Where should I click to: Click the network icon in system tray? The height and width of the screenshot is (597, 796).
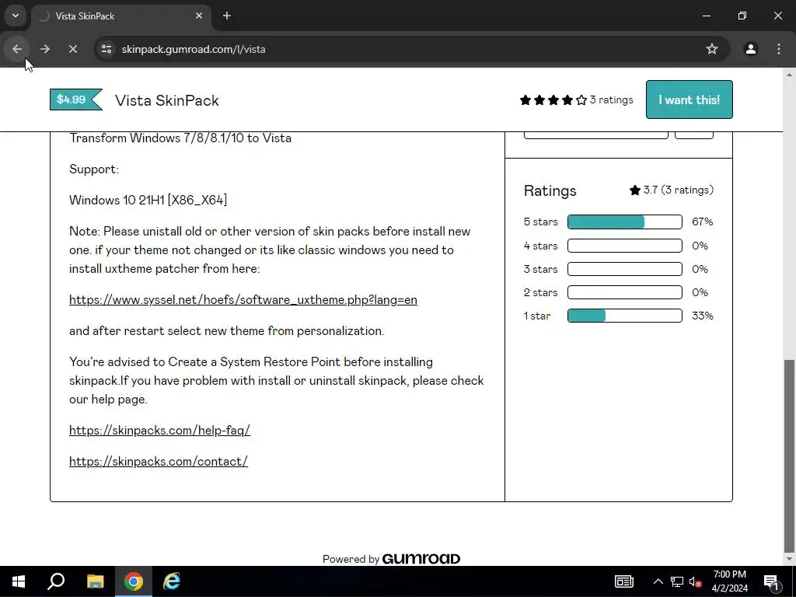coord(677,581)
